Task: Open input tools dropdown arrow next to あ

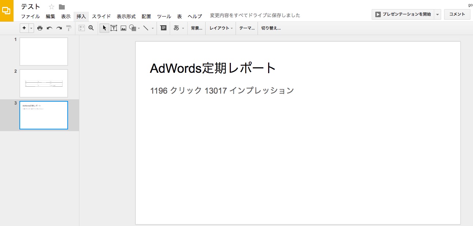Action: [x=183, y=28]
